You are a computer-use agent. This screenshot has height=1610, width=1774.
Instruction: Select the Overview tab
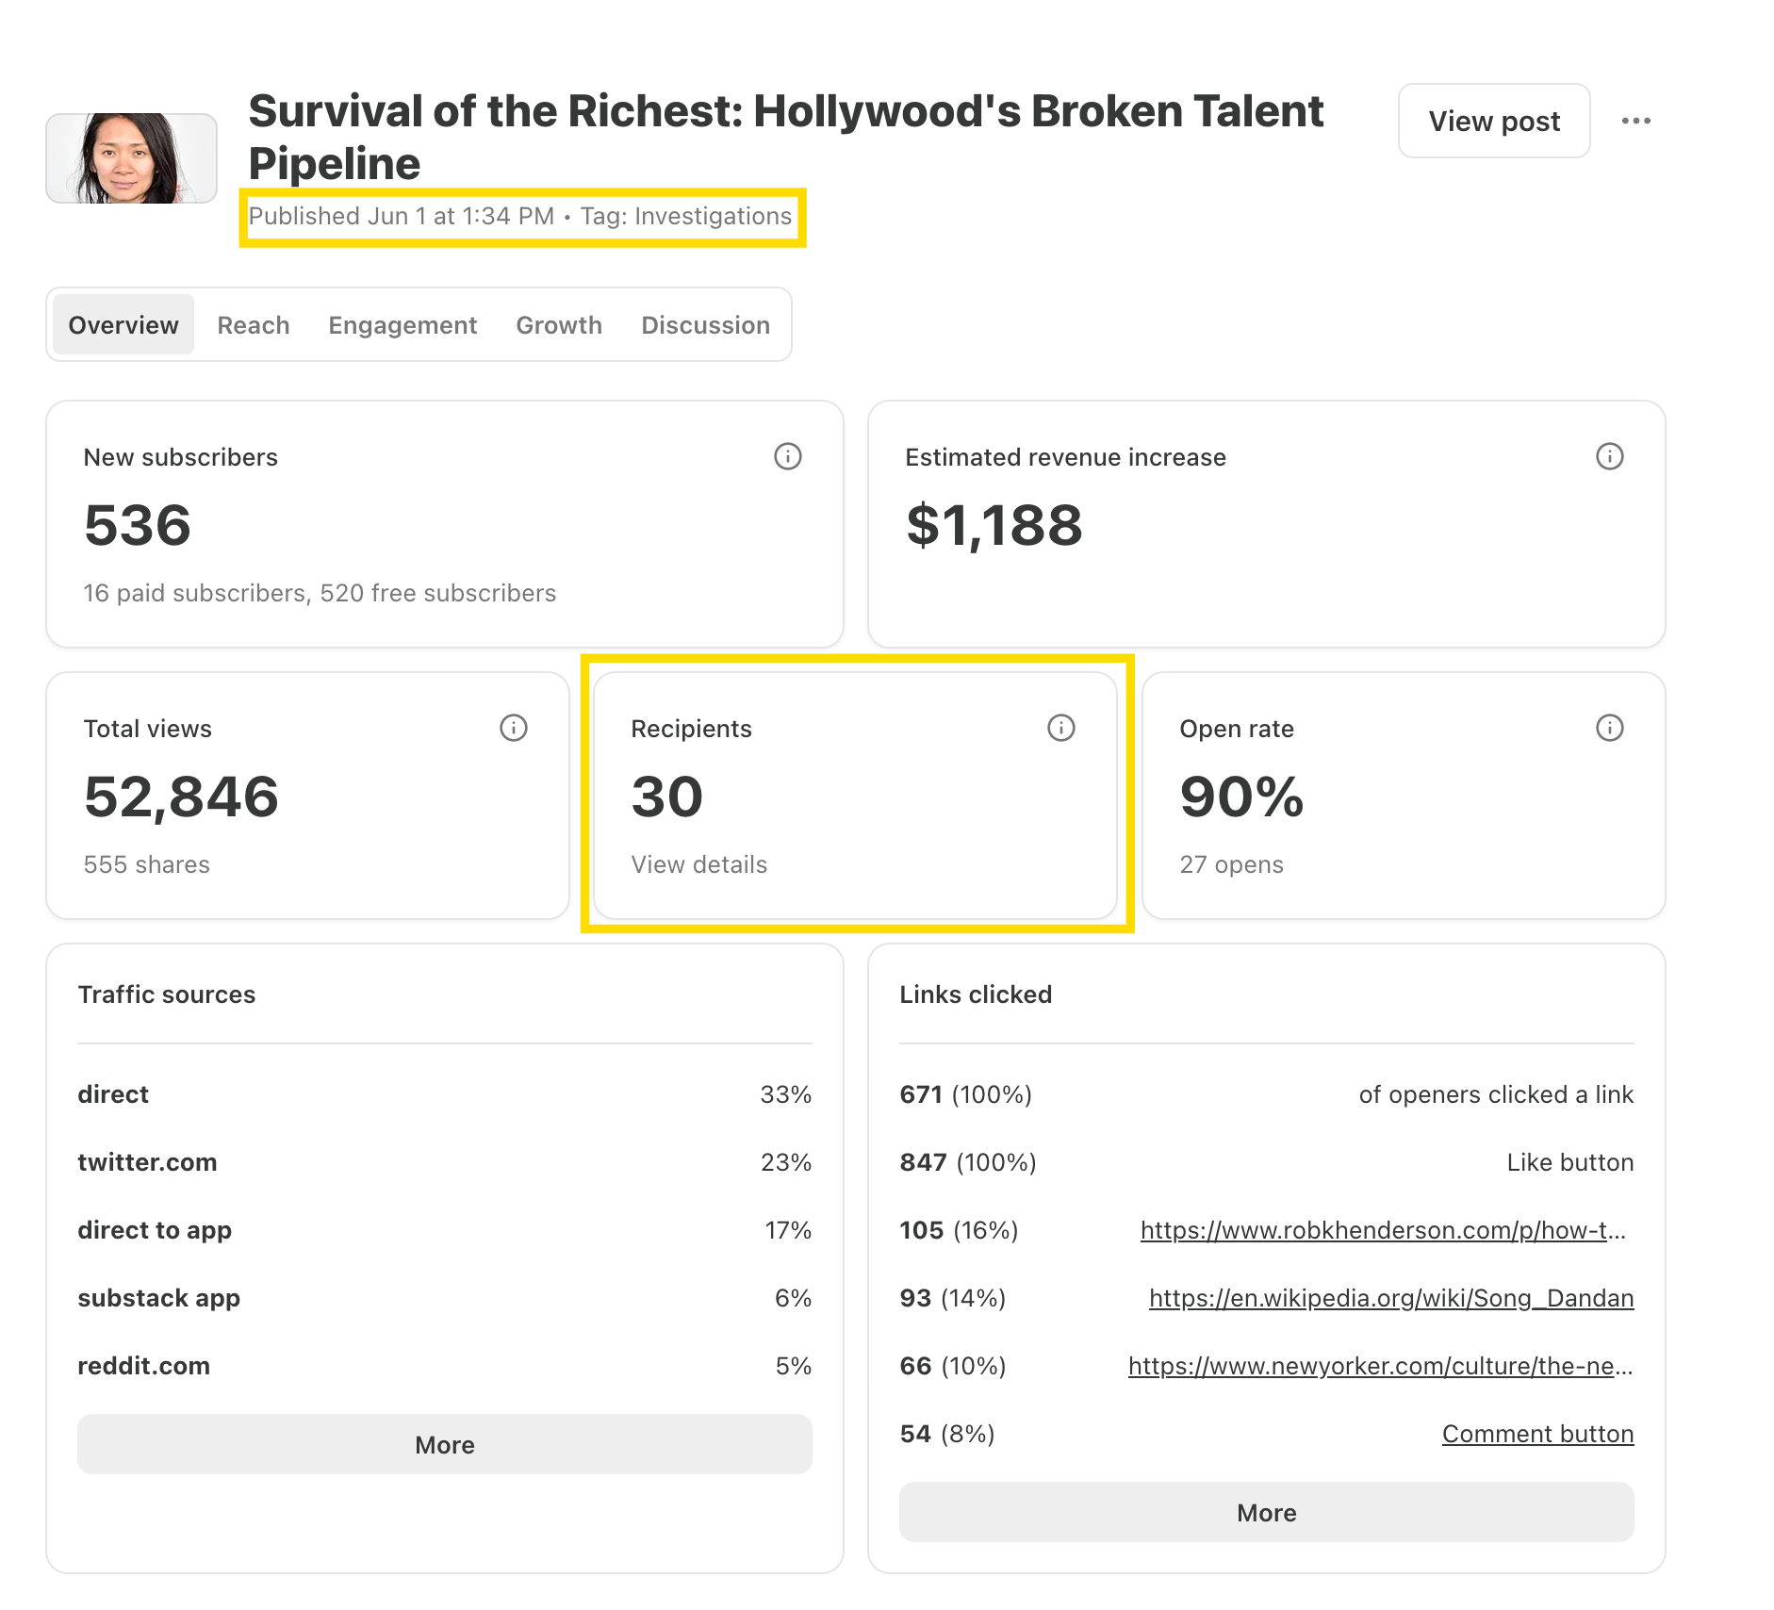pyautogui.click(x=123, y=325)
